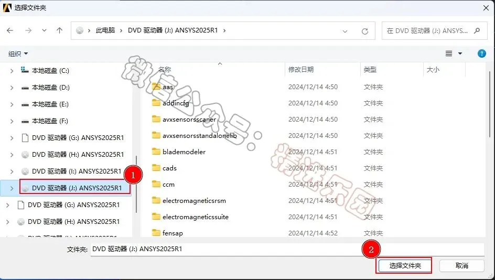Click the DVD 驱动器 (J:) ANSYS2025R1 breadcrumb
This screenshot has height=280, width=495.
173,30
